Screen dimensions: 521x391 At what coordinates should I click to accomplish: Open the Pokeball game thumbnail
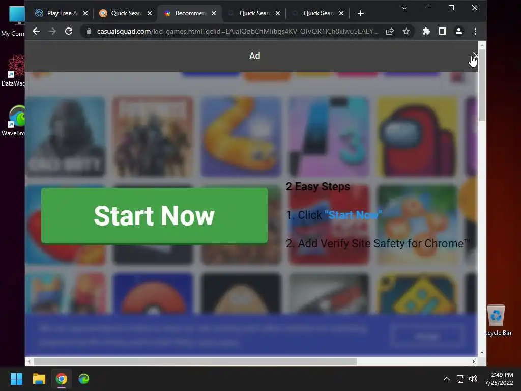tap(153, 293)
